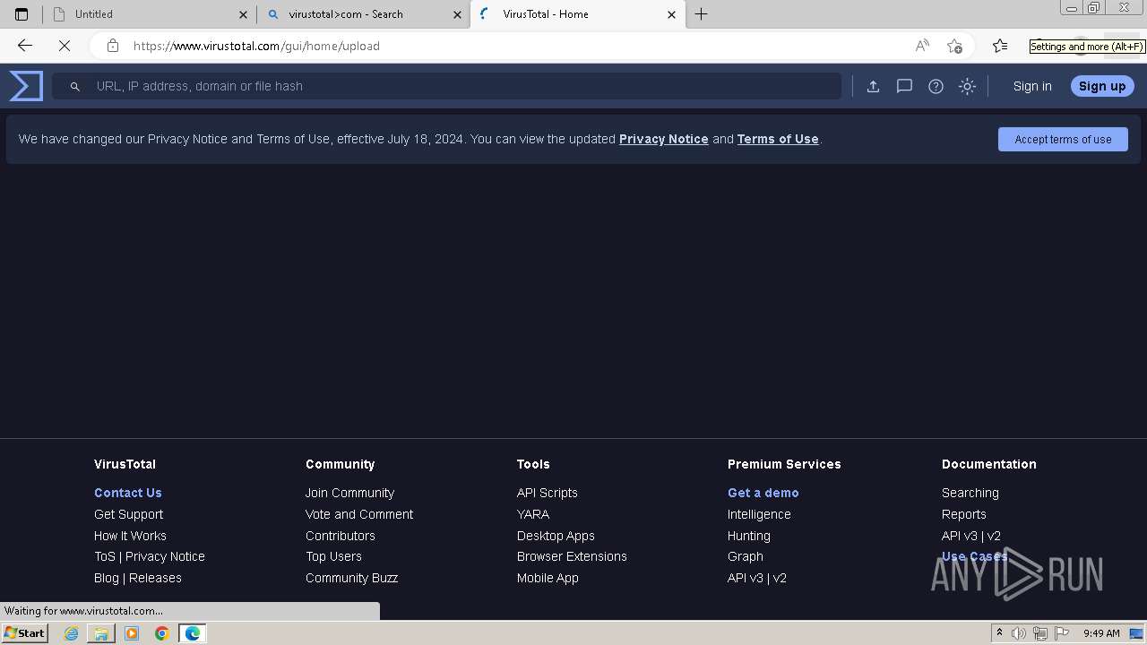
Task: Open Join Community link
Action: tap(349, 493)
